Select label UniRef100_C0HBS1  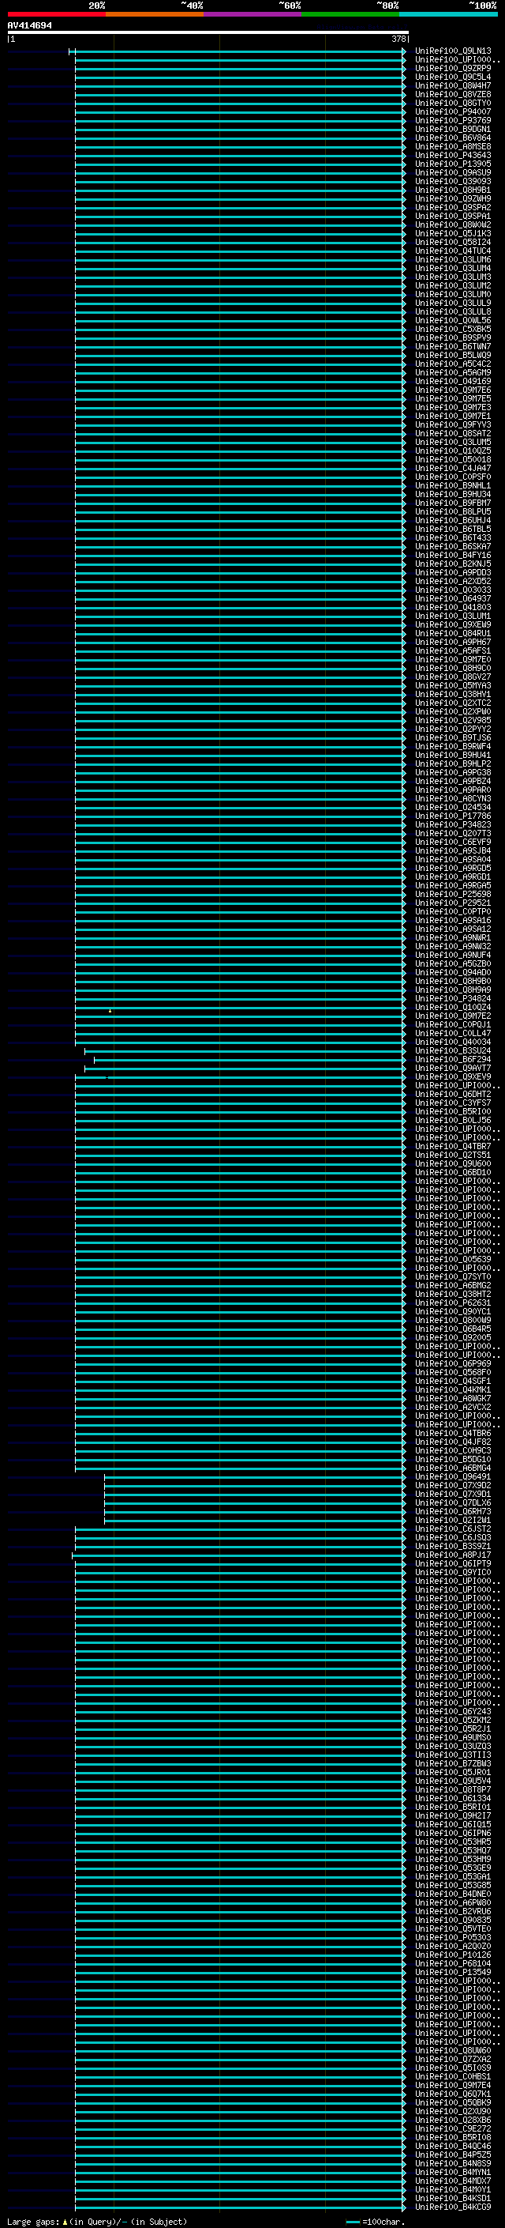(x=453, y=2076)
